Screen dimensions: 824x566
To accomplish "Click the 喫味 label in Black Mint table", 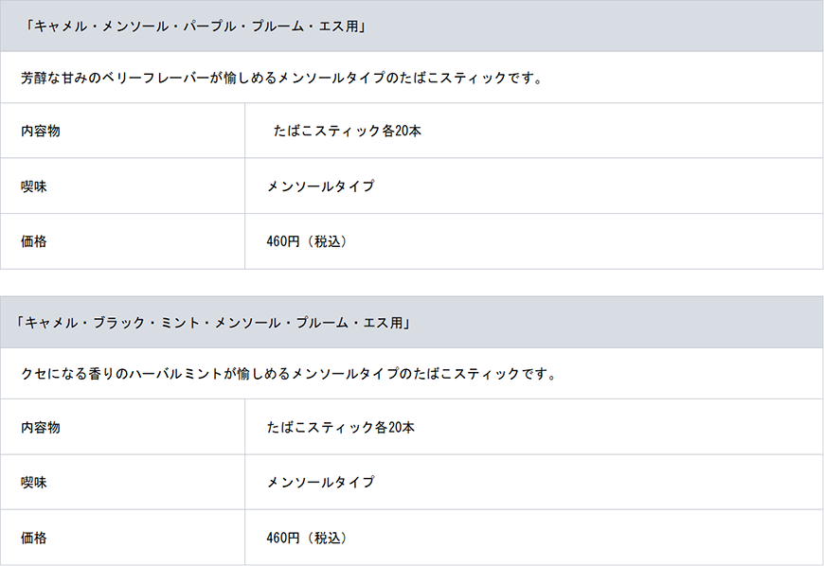I will pos(34,483).
